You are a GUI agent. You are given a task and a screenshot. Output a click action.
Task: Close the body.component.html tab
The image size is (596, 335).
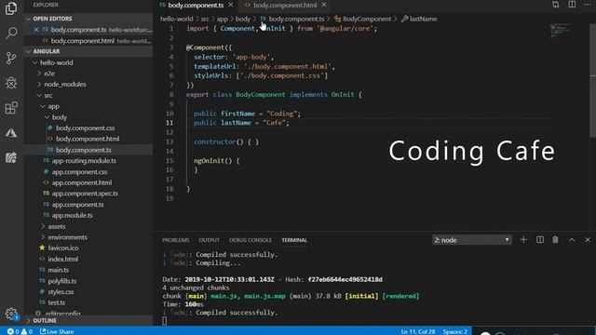324,5
